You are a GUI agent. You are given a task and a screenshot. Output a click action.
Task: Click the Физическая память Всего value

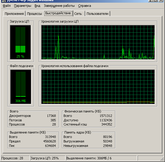(x=106, y=116)
